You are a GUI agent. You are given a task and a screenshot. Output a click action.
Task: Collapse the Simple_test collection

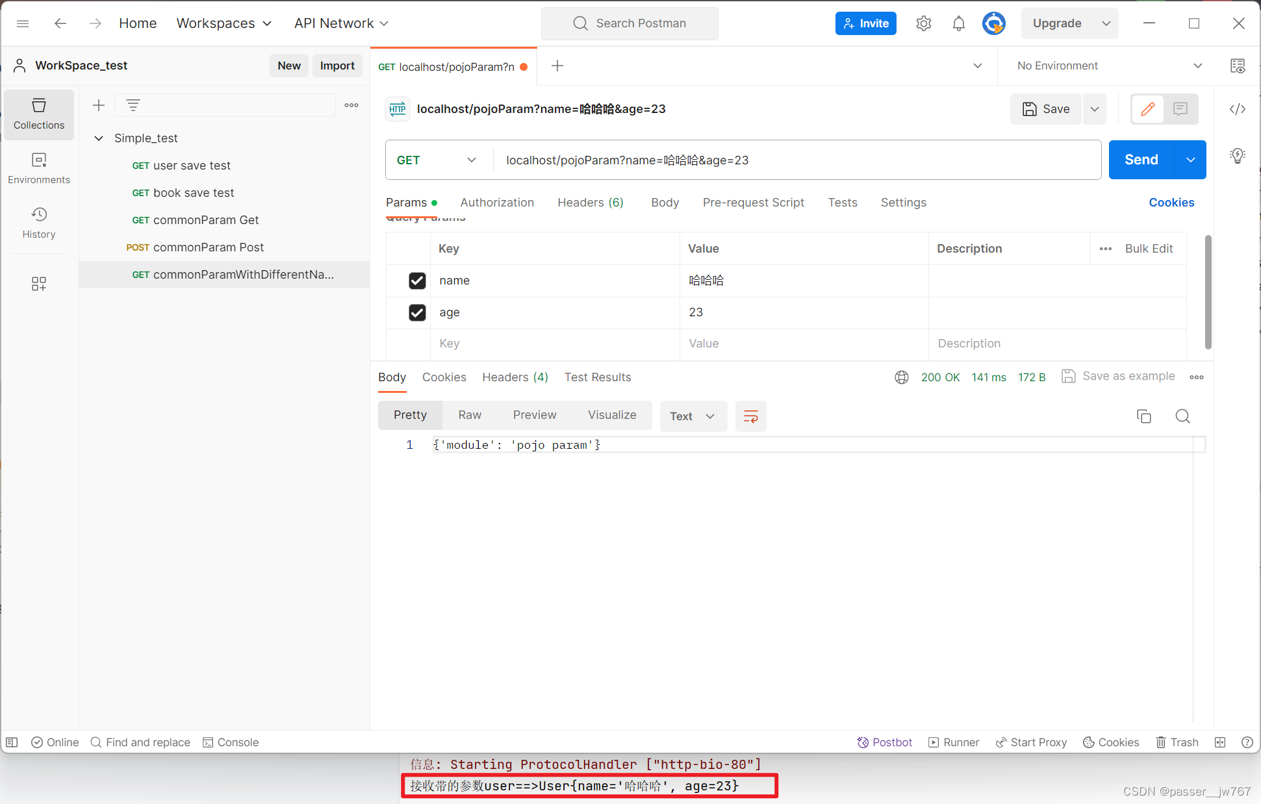tap(99, 138)
